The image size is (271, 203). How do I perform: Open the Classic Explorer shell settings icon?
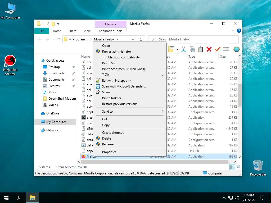(236, 49)
